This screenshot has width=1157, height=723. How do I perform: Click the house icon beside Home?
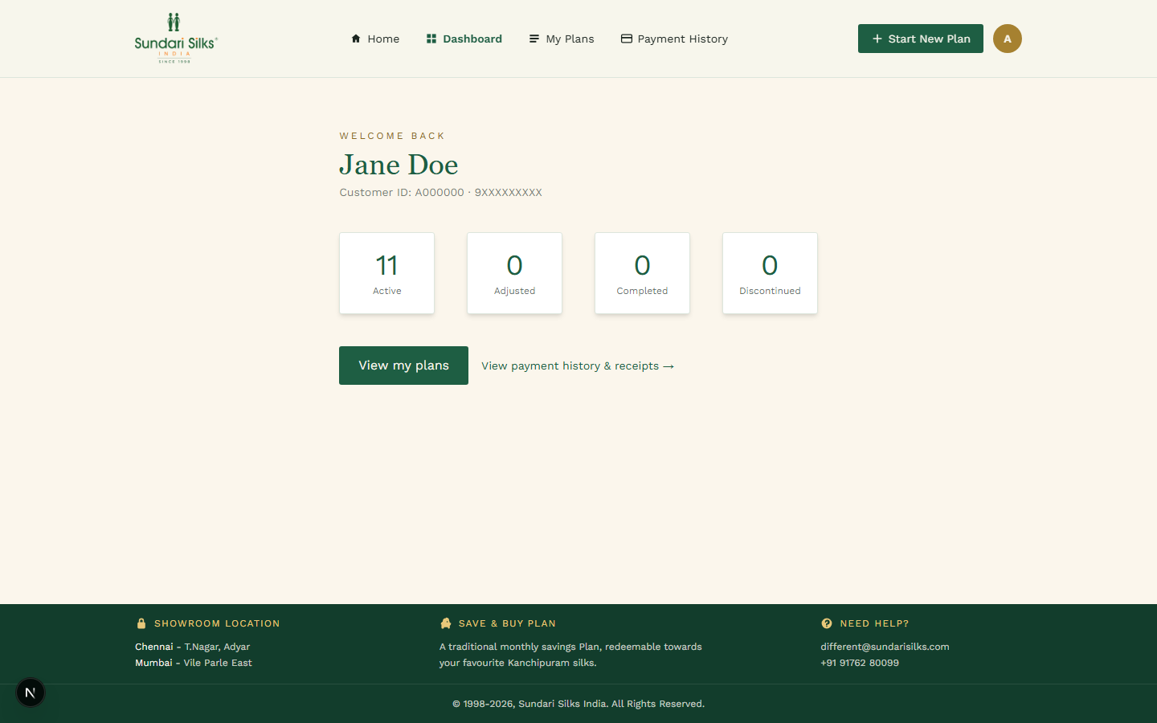(x=356, y=39)
